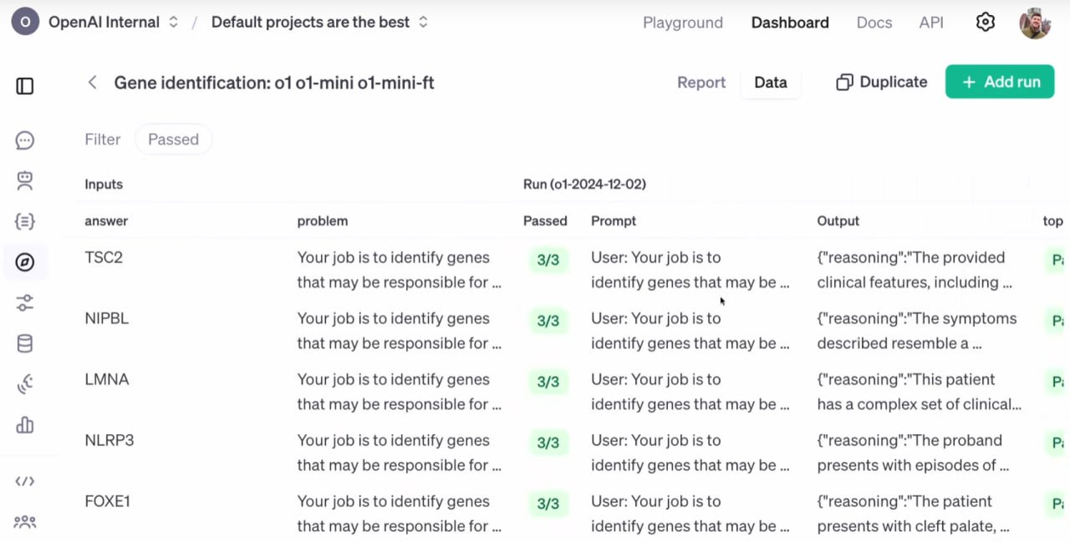Open the settings gear icon

coord(986,23)
